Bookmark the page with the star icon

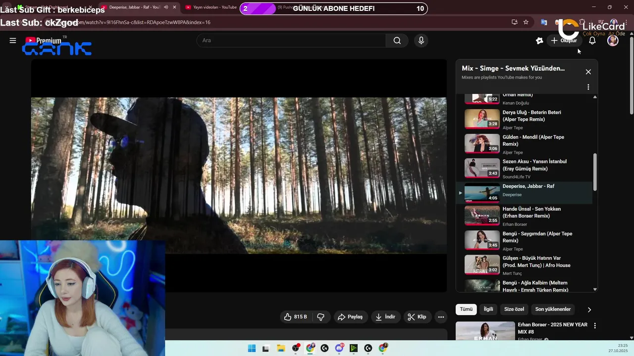point(526,22)
